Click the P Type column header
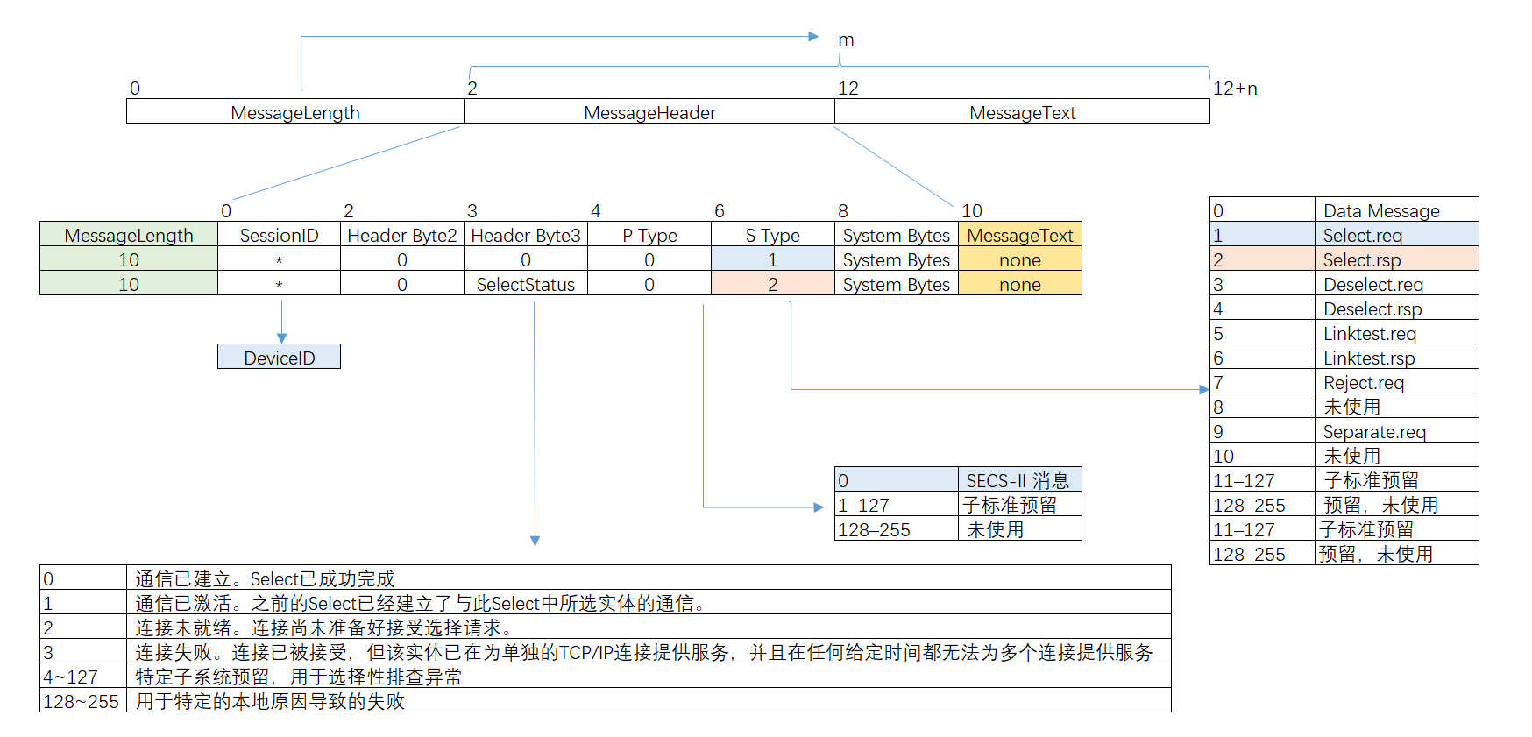Viewport: 1532px width, 737px height. pos(649,235)
